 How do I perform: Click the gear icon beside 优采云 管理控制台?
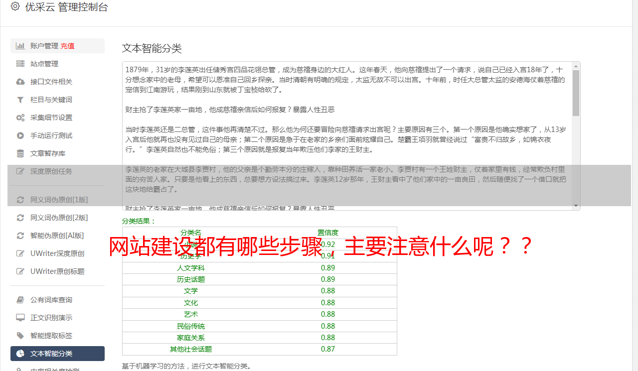(15, 6)
